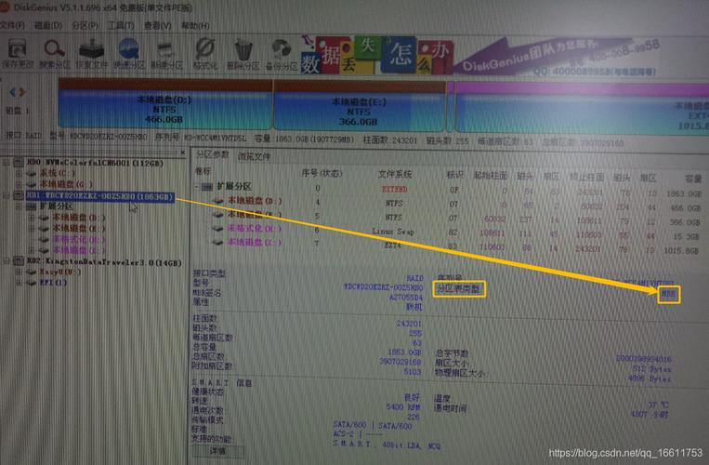This screenshot has width=709, height=465.
Task: Switch to the 浏览文件 tab
Action: [x=254, y=156]
